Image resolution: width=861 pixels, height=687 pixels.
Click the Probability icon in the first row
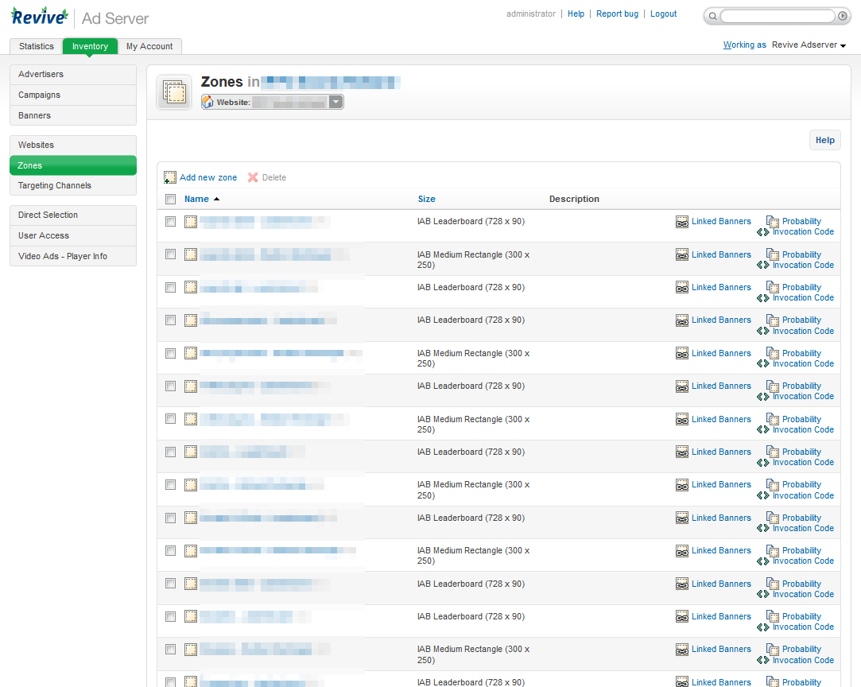click(772, 221)
